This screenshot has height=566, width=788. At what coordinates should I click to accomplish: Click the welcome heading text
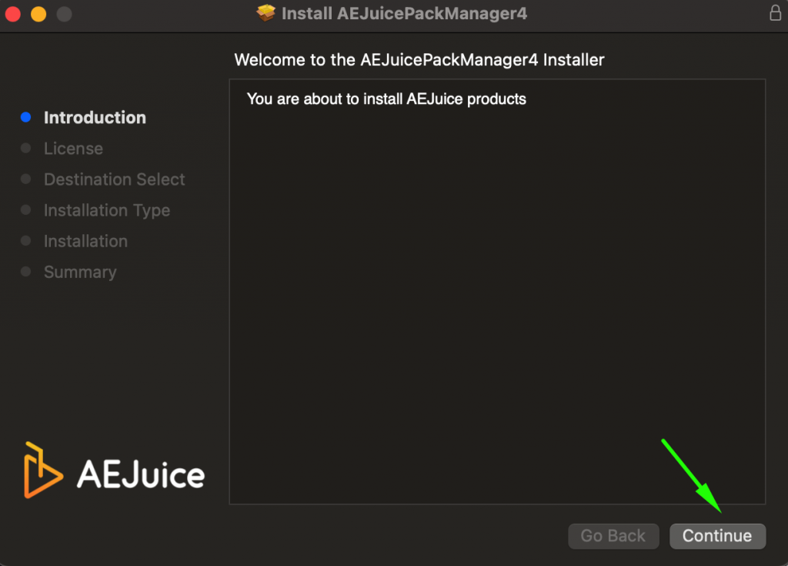[x=419, y=59]
